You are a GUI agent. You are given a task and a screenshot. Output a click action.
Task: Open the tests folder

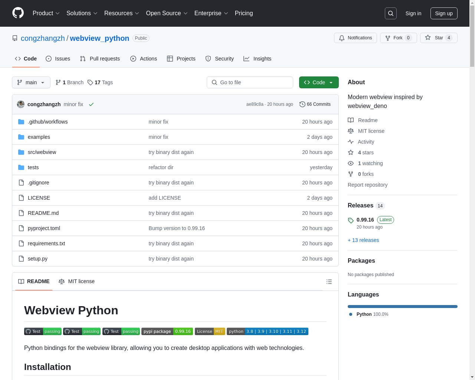[33, 167]
